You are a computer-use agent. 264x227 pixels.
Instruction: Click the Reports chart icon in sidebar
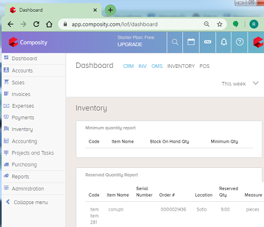pyautogui.click(x=6, y=176)
